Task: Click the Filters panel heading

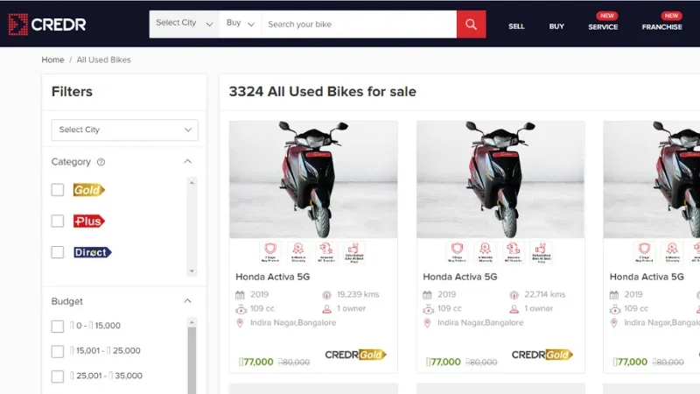Action: point(72,92)
